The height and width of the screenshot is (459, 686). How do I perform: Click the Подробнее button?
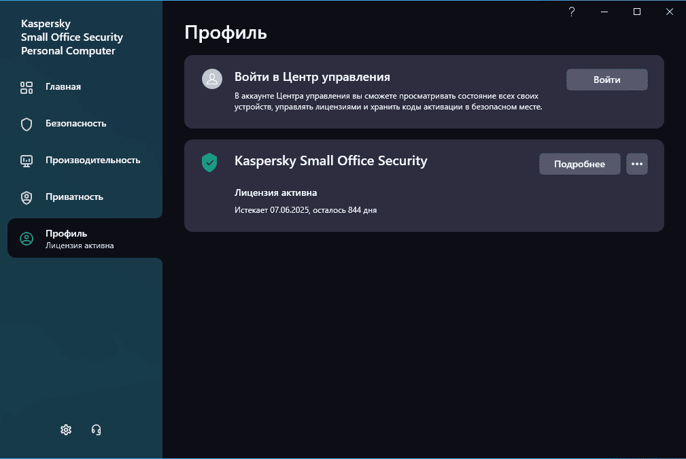[x=579, y=164]
